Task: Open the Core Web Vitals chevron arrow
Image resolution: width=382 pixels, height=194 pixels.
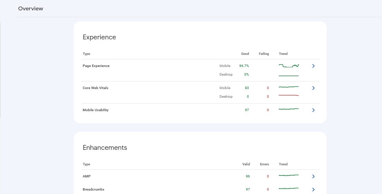Action: point(313,88)
